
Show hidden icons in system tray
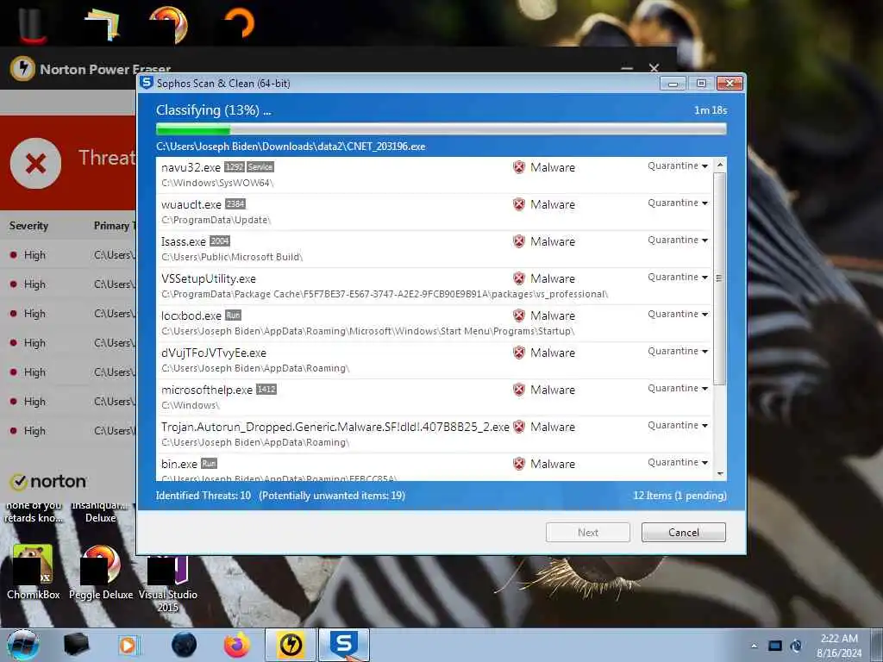pos(754,646)
